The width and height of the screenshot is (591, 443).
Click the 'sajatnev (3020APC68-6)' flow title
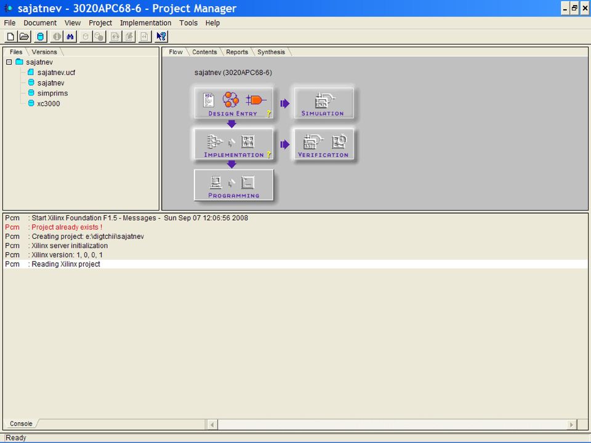coord(233,73)
